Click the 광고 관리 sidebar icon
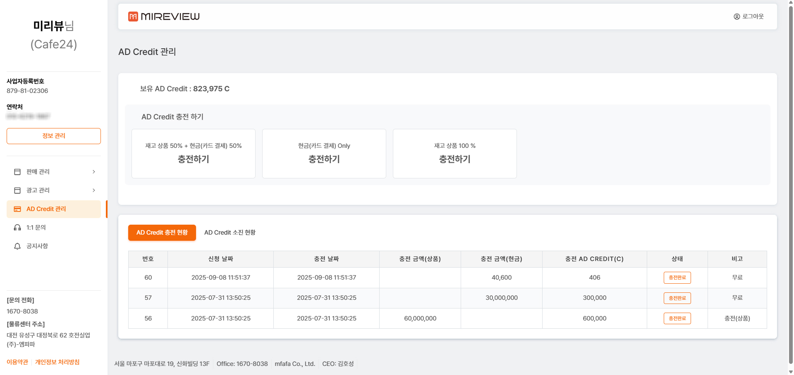This screenshot has height=375, width=794. (17, 190)
